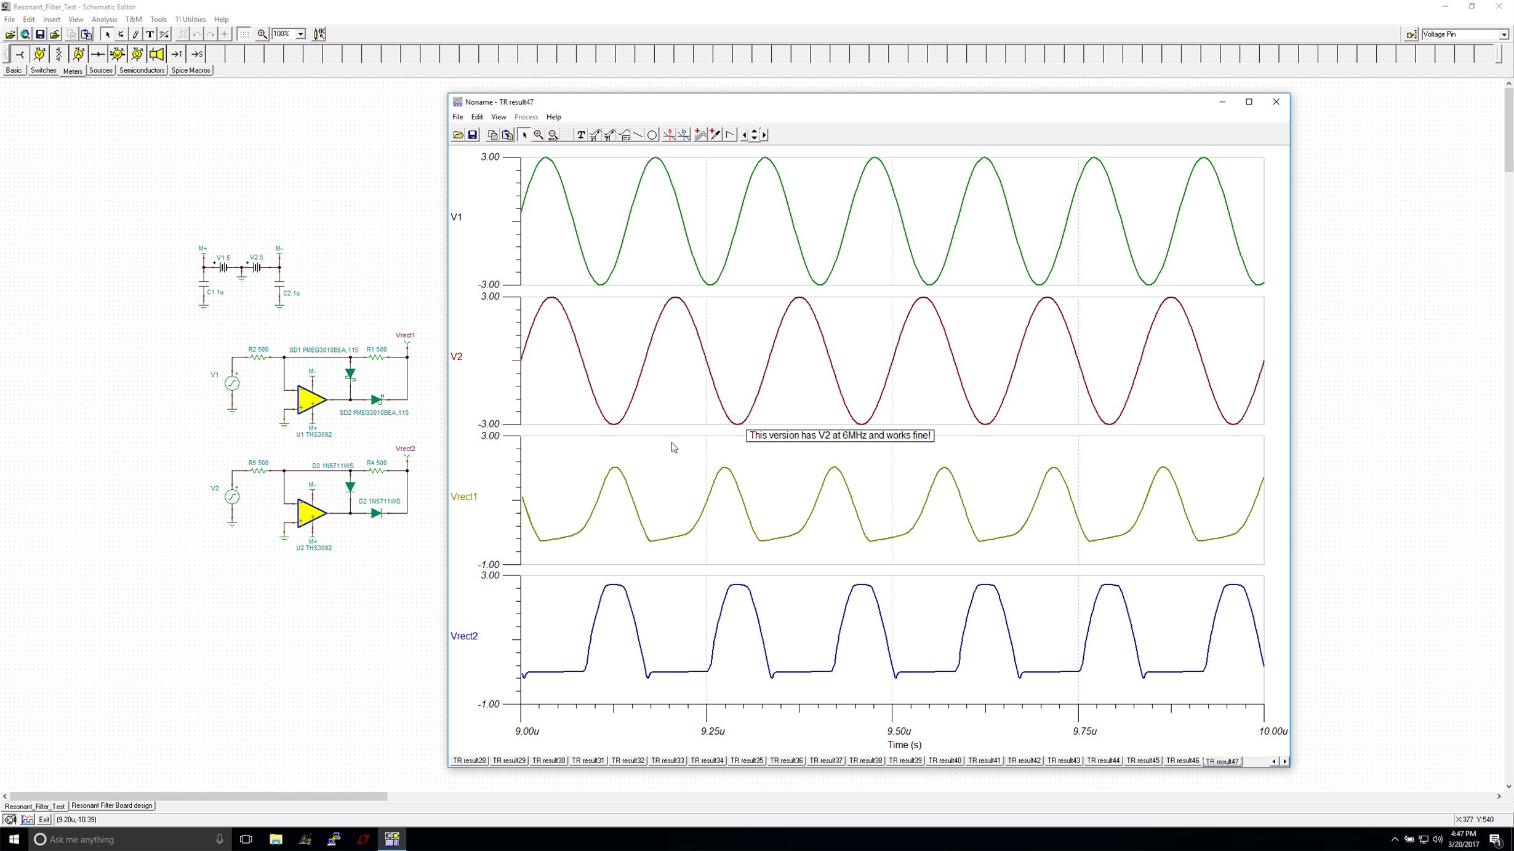Switch to the Sources component tab

(101, 71)
